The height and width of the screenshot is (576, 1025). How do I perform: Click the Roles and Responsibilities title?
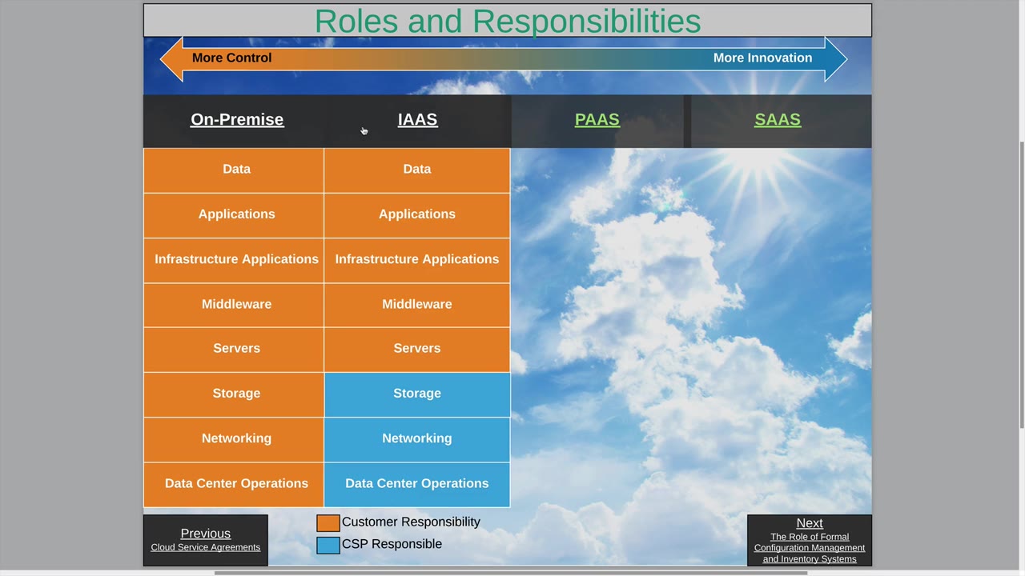tap(508, 21)
